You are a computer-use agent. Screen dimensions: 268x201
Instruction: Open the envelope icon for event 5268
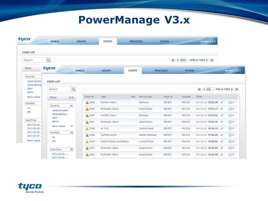point(230,135)
